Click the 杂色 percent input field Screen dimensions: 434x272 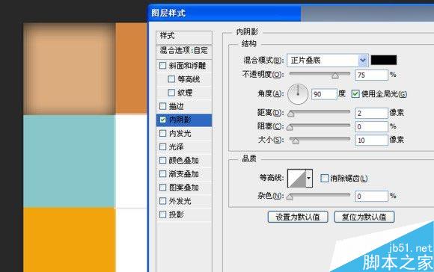(372, 196)
